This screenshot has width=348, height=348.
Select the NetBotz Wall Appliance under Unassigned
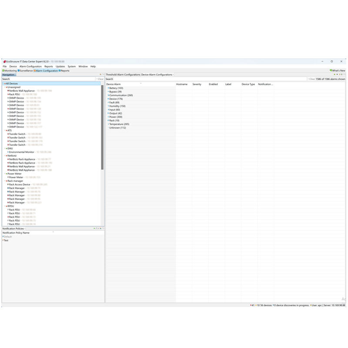(22, 90)
